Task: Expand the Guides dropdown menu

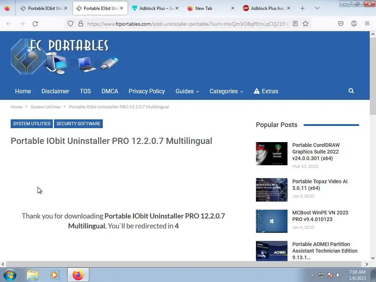Action: point(187,91)
